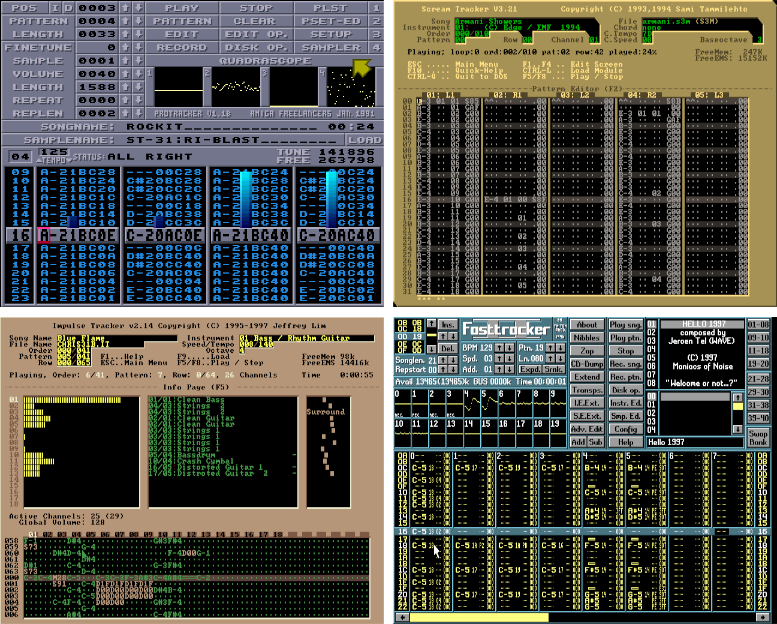Toggle ProTracker quadrascope channel 2
The width and height of the screenshot is (777, 624).
pos(236,87)
